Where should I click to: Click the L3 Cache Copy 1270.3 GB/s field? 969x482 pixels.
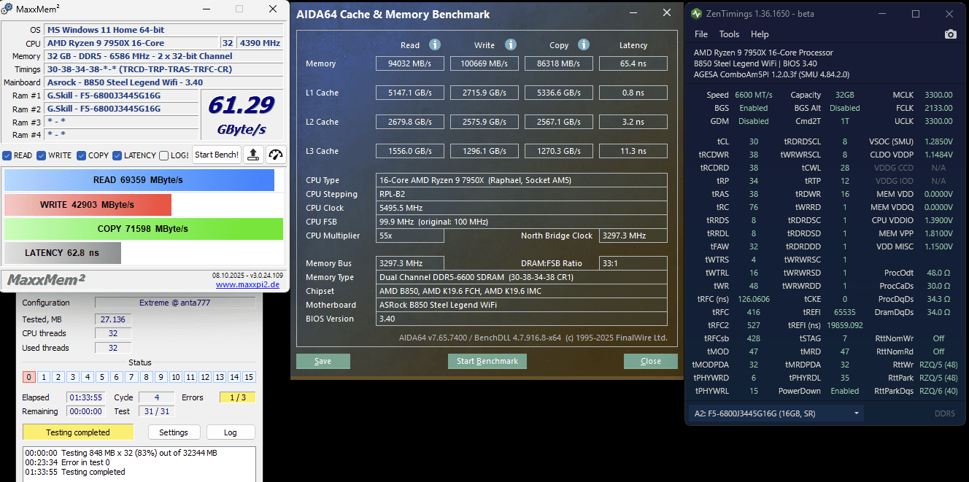tap(558, 151)
